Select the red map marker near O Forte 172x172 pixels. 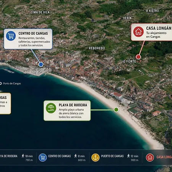point(138,57)
